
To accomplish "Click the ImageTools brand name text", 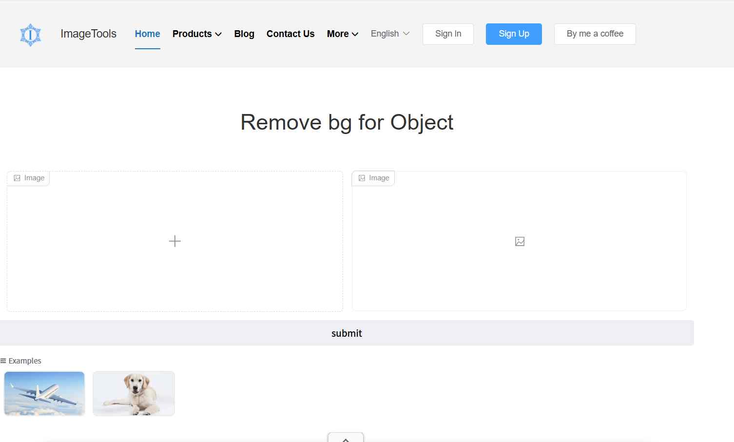I will pos(88,34).
